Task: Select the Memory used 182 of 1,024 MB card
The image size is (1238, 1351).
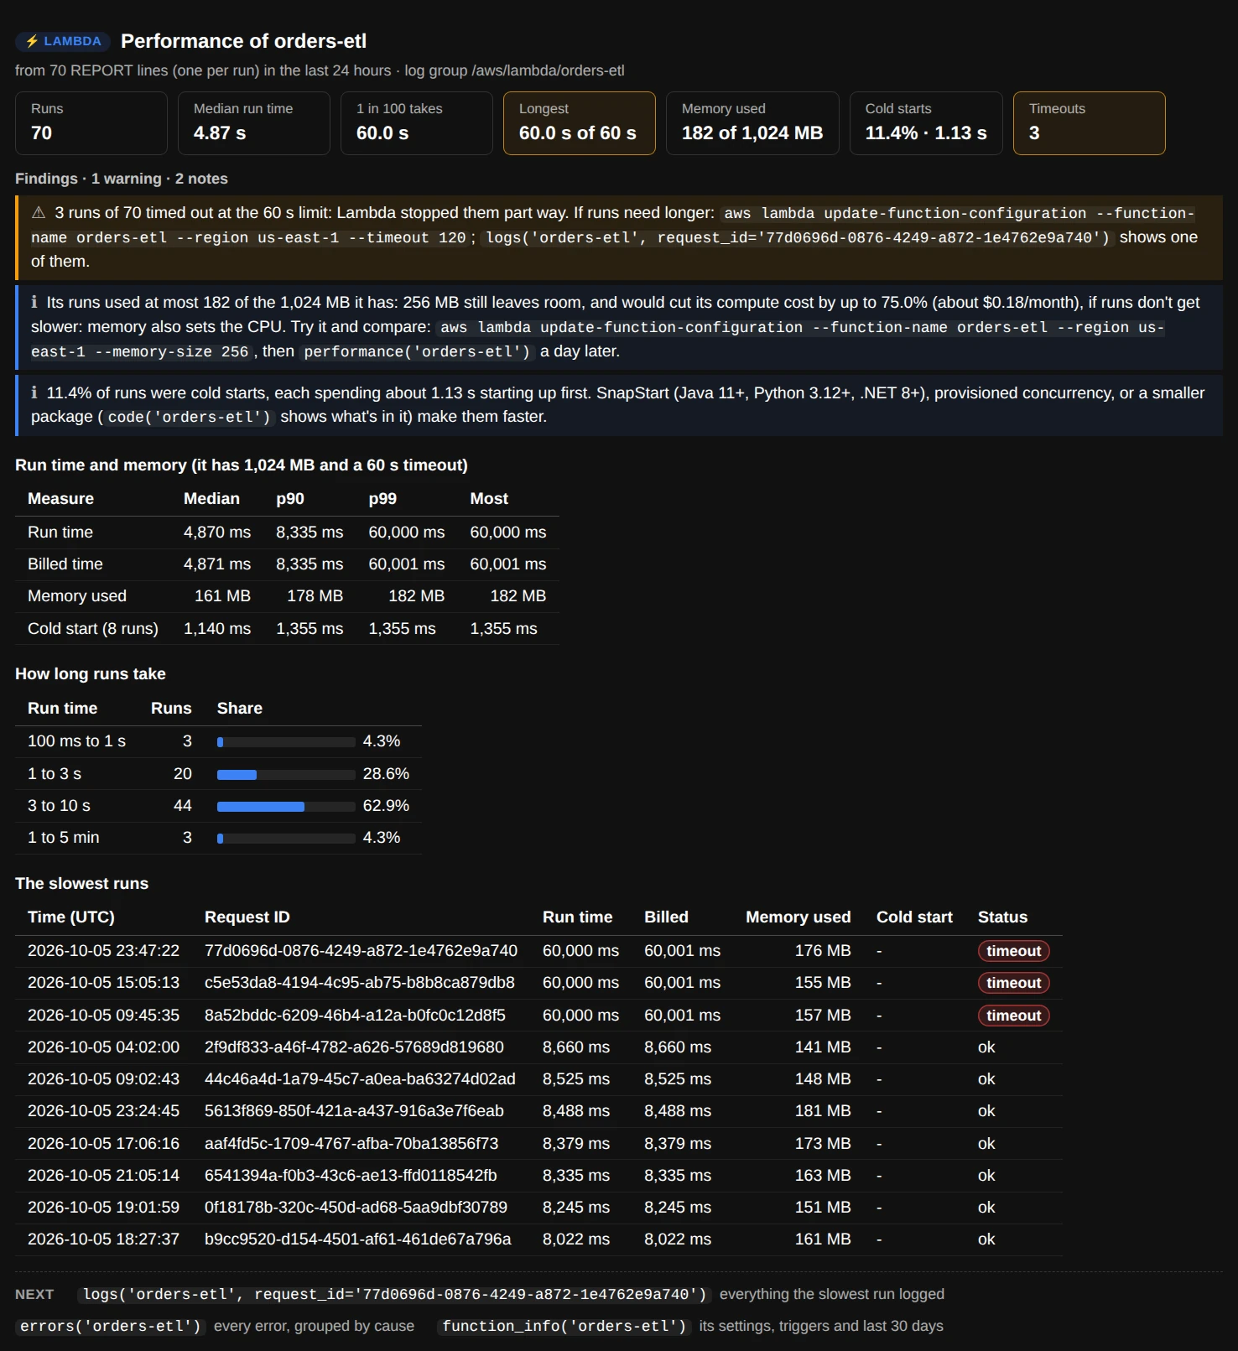Action: click(752, 123)
